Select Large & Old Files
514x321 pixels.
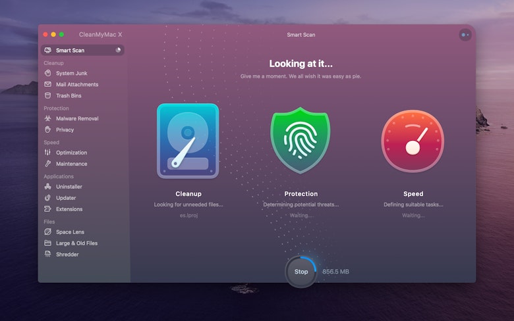click(76, 243)
